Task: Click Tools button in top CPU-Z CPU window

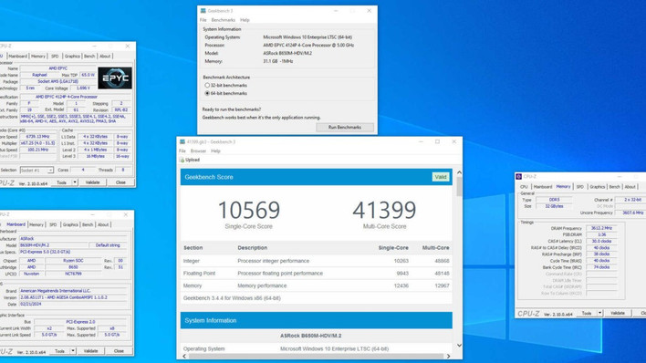Action: coord(62,182)
